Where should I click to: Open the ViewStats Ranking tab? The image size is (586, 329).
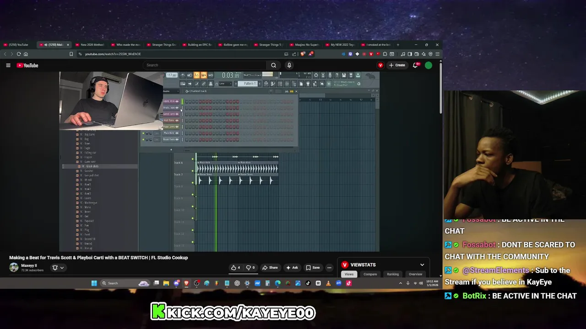(393, 274)
